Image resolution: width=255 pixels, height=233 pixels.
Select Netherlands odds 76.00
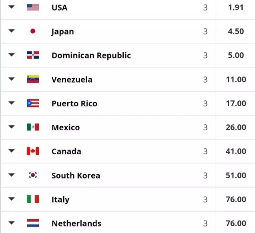coord(236,223)
